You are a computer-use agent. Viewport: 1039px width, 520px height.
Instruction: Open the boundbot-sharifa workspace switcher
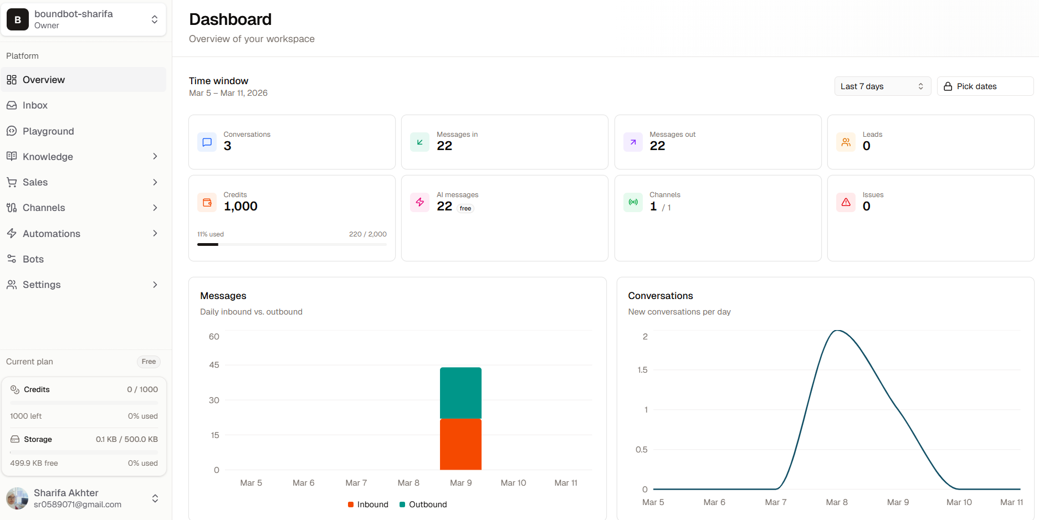[x=83, y=19]
